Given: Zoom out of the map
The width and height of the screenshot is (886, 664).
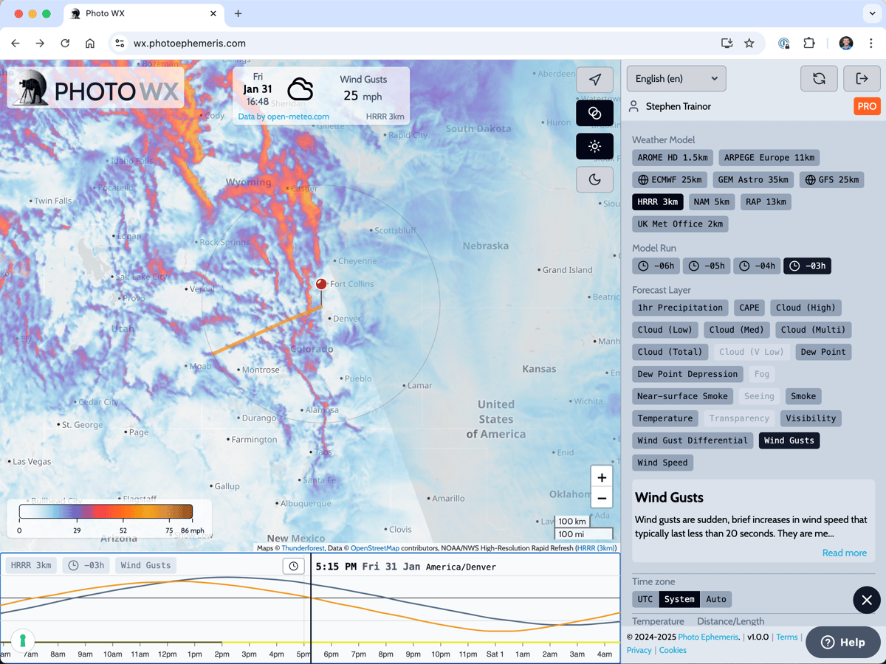Looking at the screenshot, I should tap(602, 498).
